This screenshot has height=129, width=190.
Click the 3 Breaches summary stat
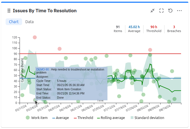pos(174,29)
